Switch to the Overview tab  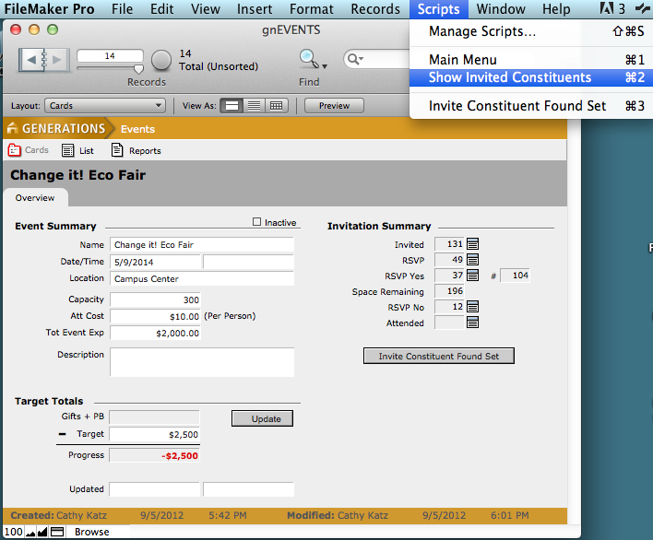[x=35, y=198]
